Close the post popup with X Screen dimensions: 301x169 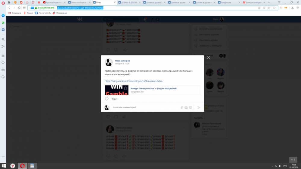click(x=209, y=57)
